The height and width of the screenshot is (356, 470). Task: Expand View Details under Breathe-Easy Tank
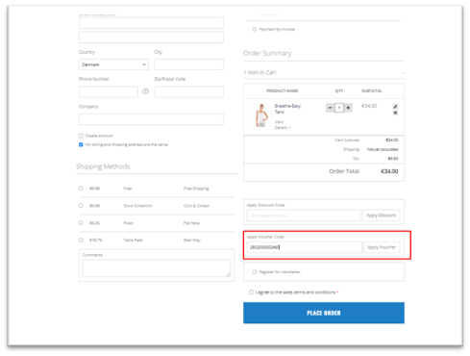click(x=282, y=124)
